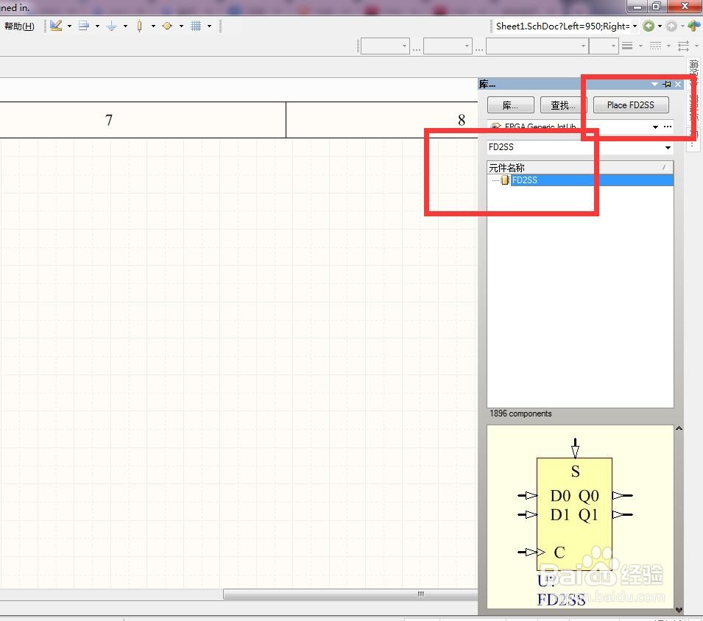Expand the grids dropdown arrow
This screenshot has width=703, height=621.
[209, 26]
